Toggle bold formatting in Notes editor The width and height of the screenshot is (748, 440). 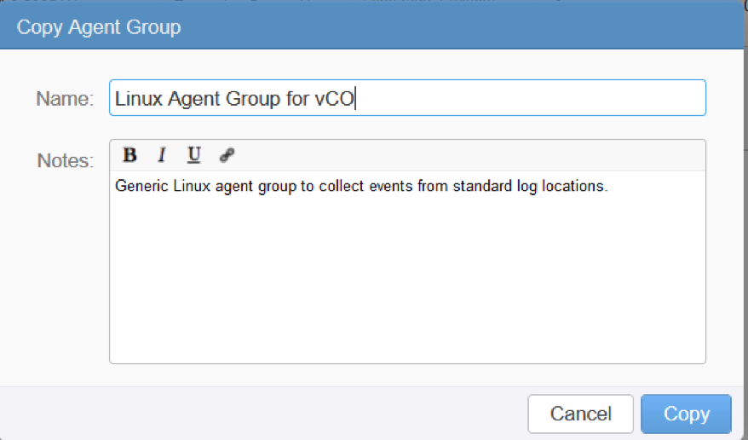point(129,155)
